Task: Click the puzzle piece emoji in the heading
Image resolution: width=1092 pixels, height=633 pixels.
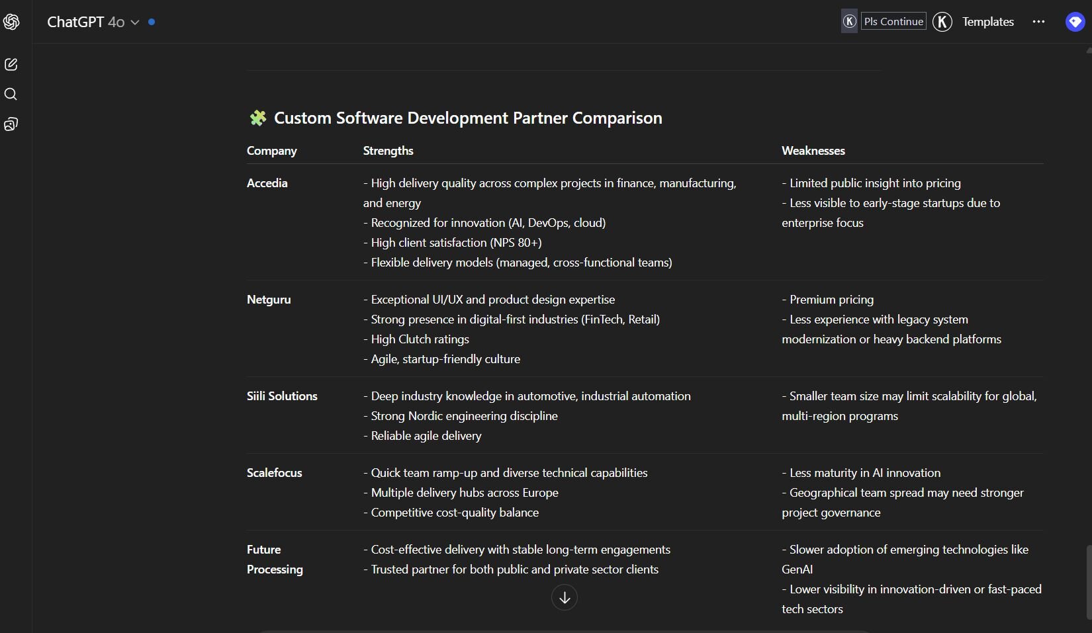Action: point(257,118)
